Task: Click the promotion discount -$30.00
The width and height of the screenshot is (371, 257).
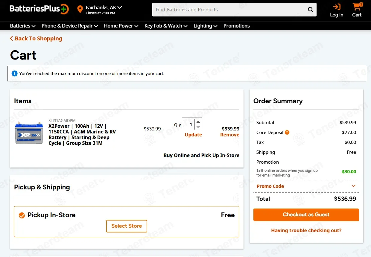Action: click(x=348, y=172)
